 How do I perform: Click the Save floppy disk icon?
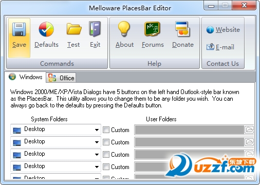19,29
